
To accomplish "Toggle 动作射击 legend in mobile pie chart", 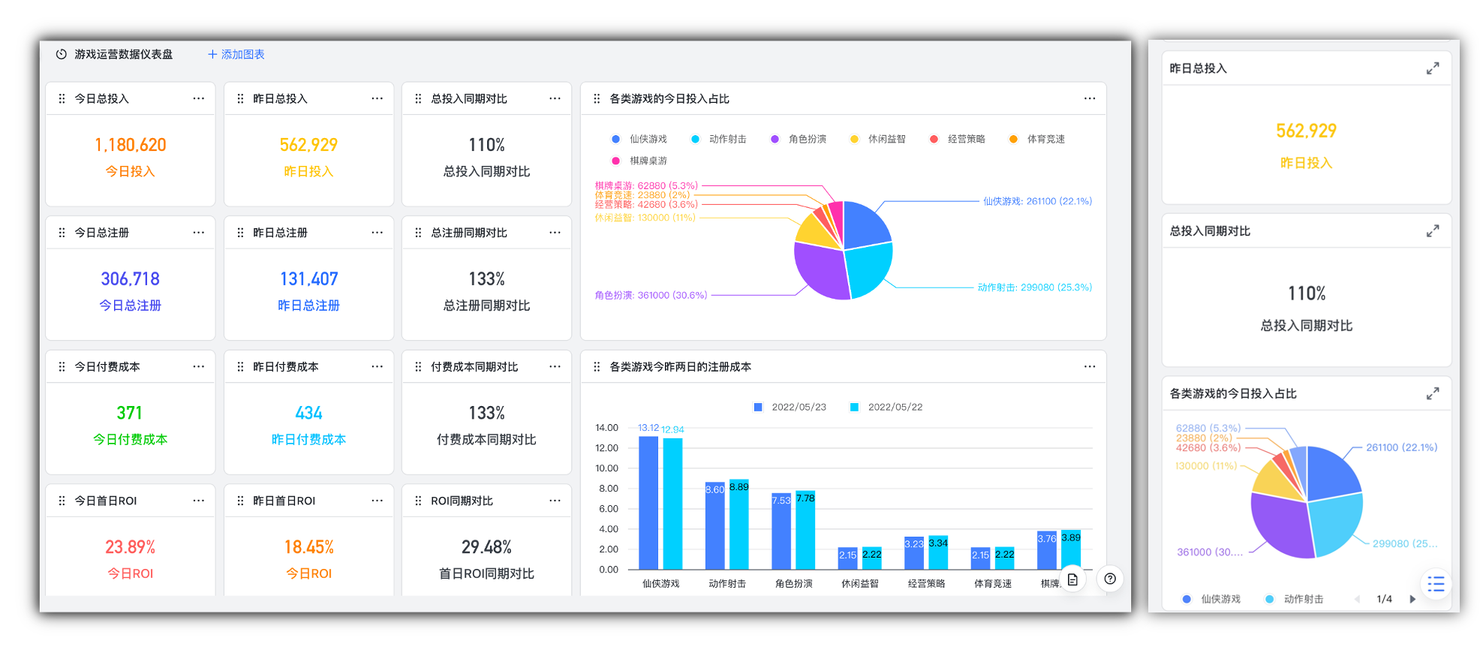I will pos(1294,599).
